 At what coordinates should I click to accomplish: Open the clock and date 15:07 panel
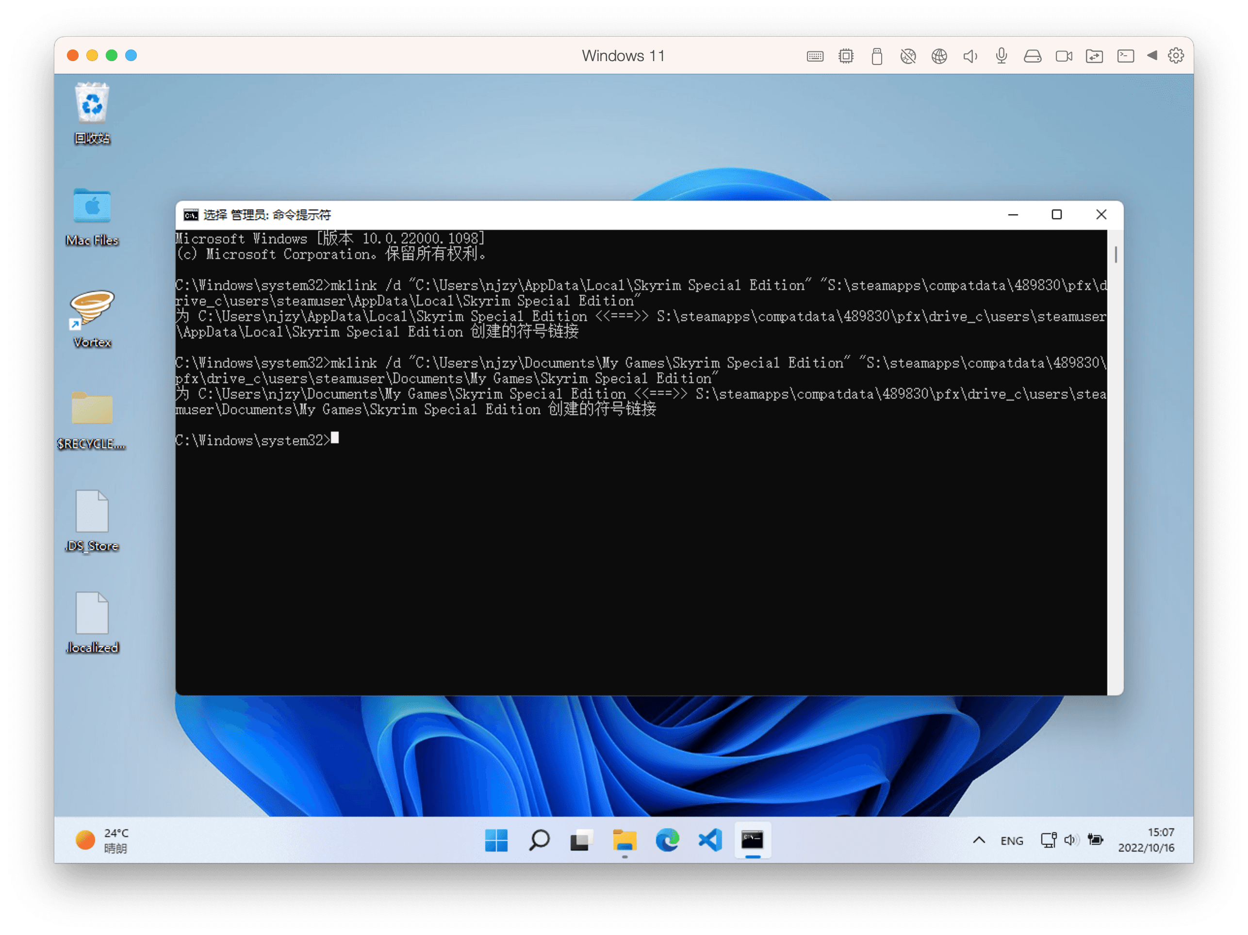pyautogui.click(x=1146, y=840)
